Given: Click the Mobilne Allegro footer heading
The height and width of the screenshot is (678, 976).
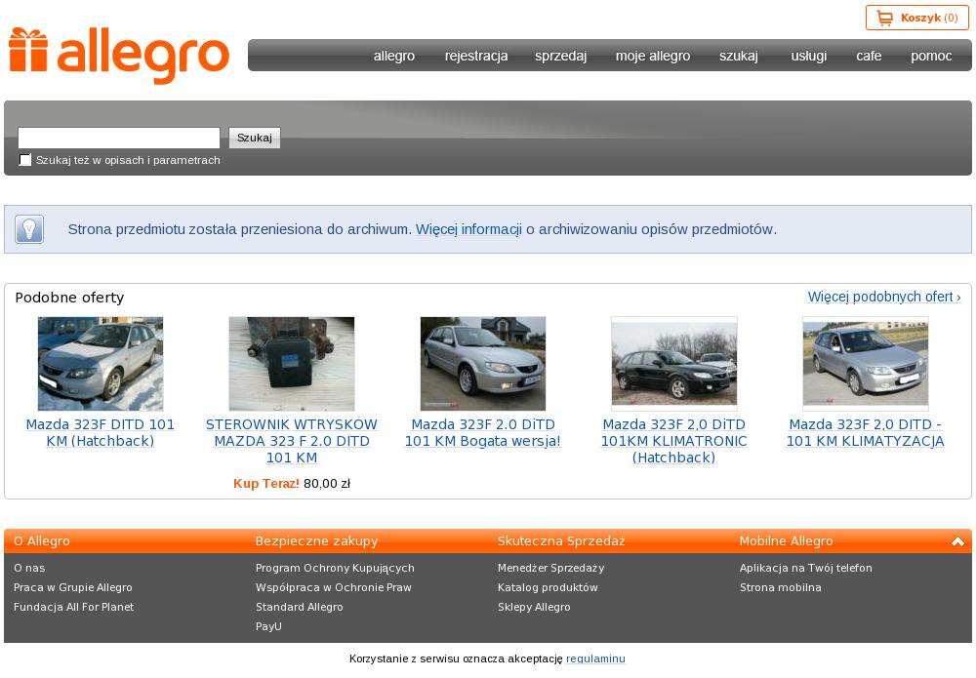Looking at the screenshot, I should point(786,541).
